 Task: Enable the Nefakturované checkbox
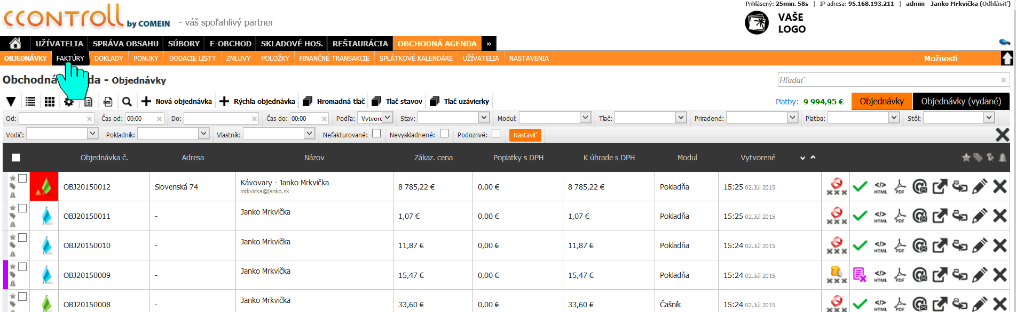click(x=376, y=134)
